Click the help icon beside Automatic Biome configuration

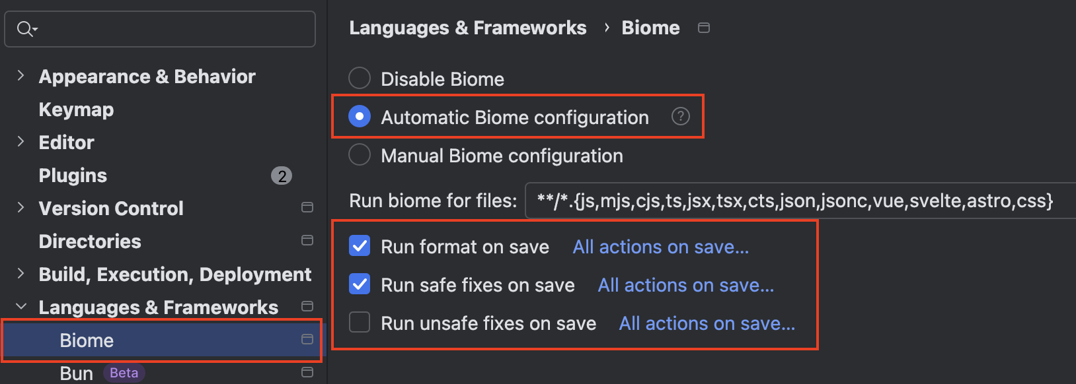pyautogui.click(x=680, y=117)
